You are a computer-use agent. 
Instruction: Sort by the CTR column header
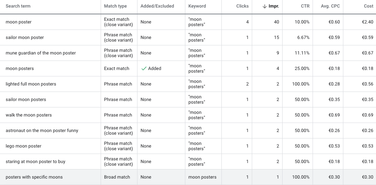[x=305, y=6]
